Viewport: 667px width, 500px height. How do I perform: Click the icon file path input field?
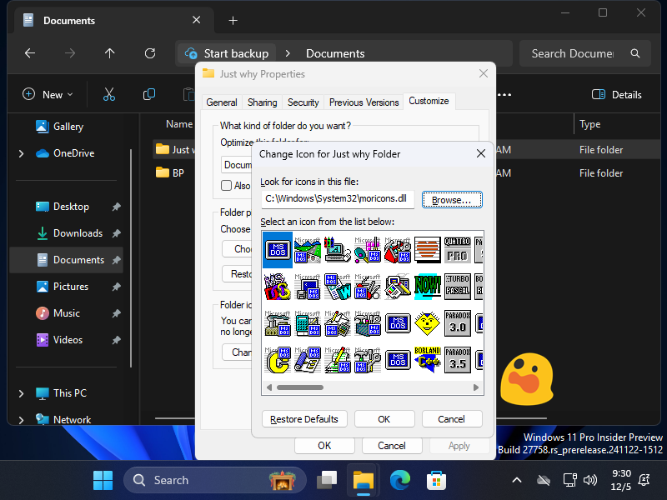[338, 199]
